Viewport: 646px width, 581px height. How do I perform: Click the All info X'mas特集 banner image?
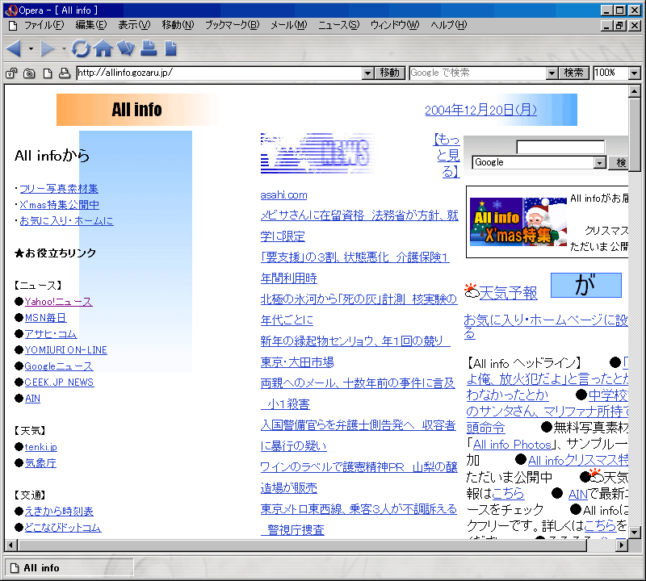click(x=518, y=222)
